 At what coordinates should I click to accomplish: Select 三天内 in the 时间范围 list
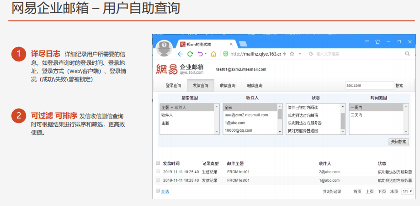click(x=376, y=115)
